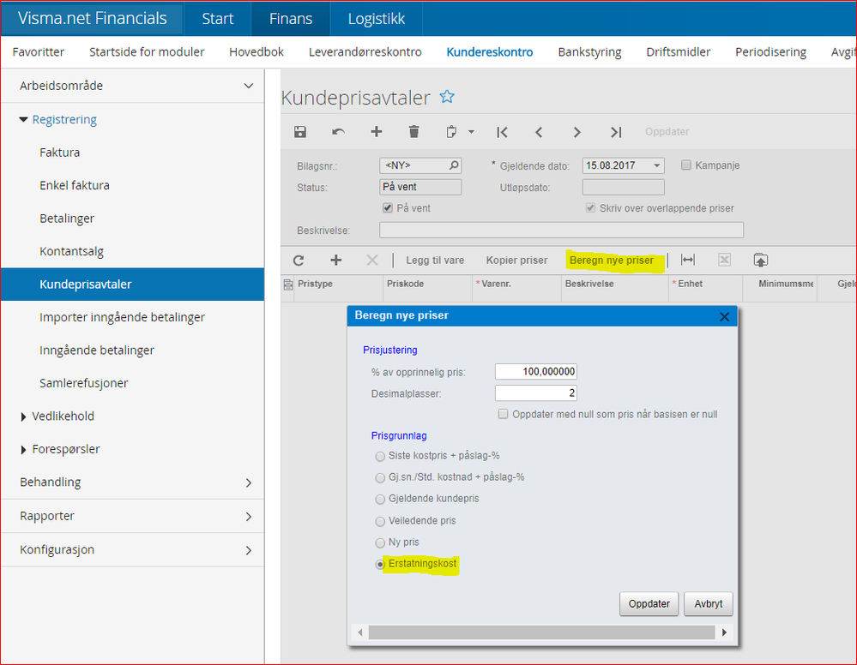The width and height of the screenshot is (857, 665).
Task: Click the Save disk icon in toolbar
Action: pyautogui.click(x=300, y=132)
